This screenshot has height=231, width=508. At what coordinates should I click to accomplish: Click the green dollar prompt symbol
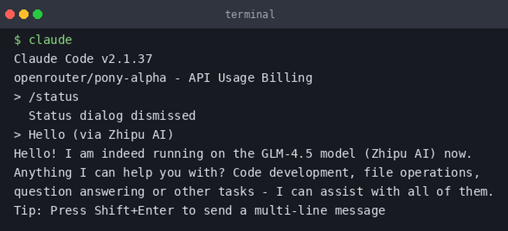pyautogui.click(x=17, y=40)
